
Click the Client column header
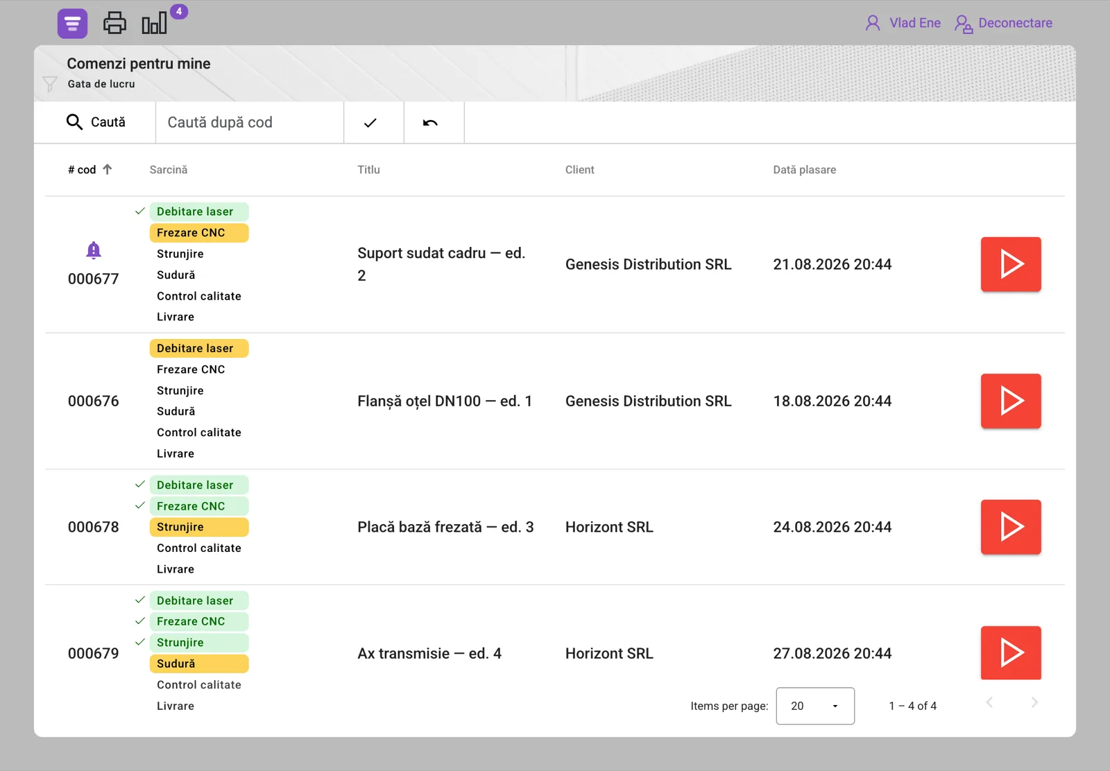pyautogui.click(x=580, y=170)
